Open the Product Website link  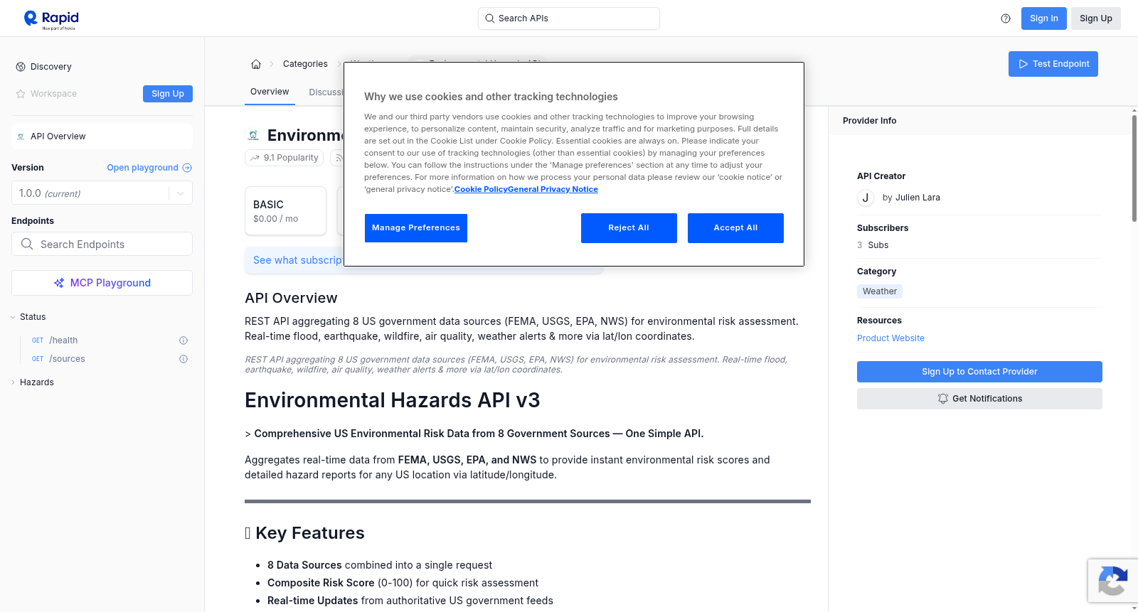(890, 338)
